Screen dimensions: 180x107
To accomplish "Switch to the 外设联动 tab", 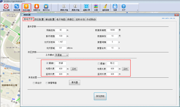I will tap(91, 19).
